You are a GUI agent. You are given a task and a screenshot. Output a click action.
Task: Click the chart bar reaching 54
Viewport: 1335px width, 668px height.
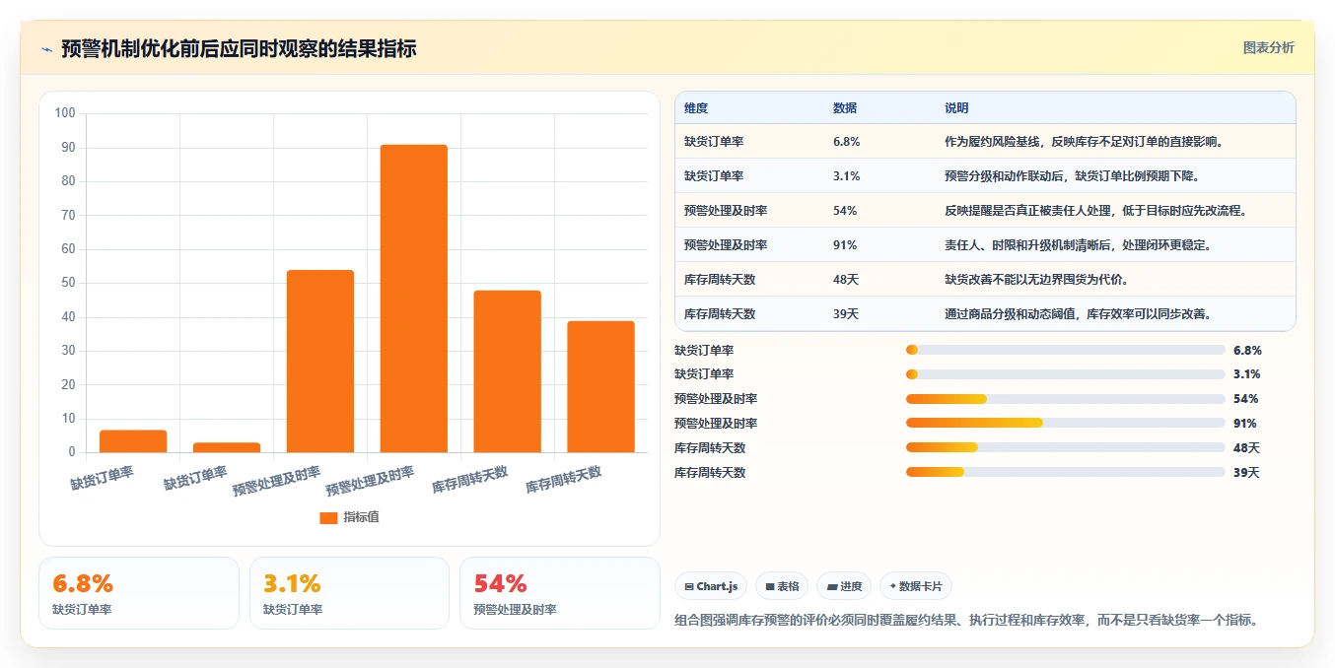319,361
